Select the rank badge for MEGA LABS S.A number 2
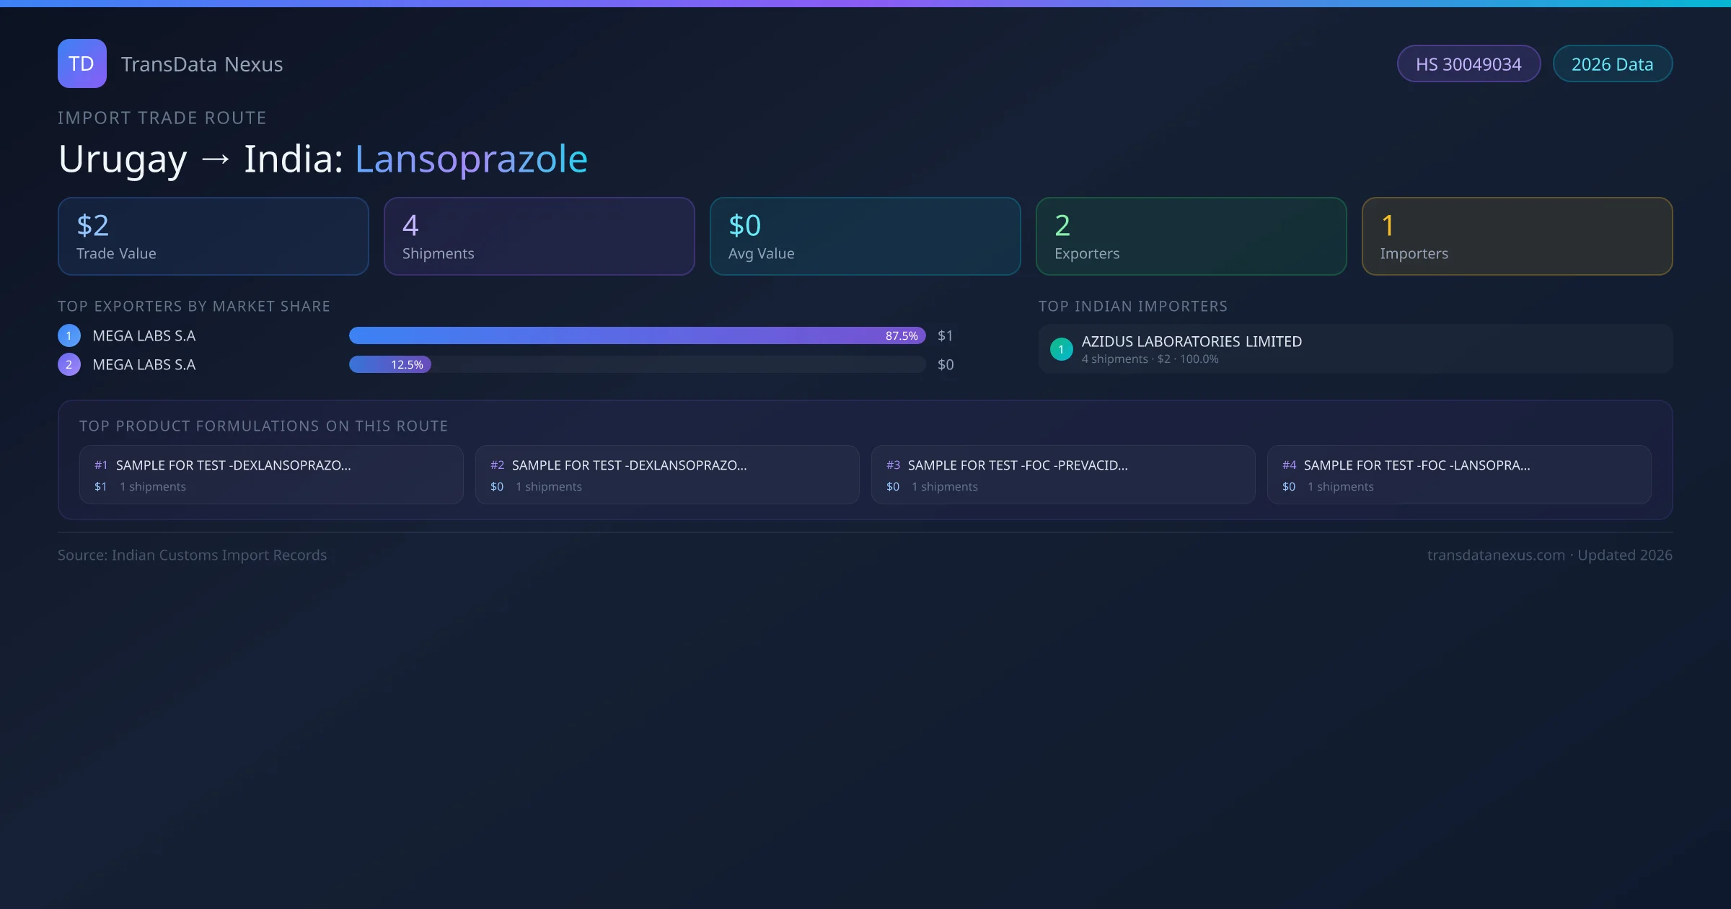Viewport: 1731px width, 909px height. click(x=69, y=364)
